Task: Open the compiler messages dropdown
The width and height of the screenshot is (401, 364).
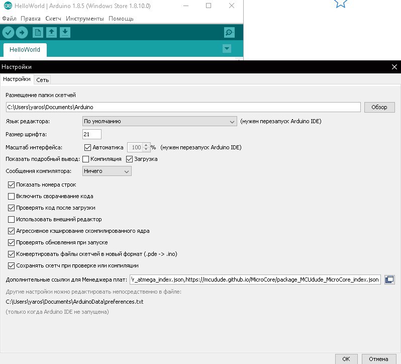Action: [x=107, y=171]
